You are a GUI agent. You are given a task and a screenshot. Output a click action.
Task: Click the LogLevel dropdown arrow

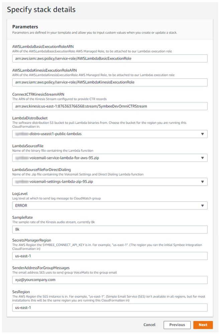(x=202, y=206)
